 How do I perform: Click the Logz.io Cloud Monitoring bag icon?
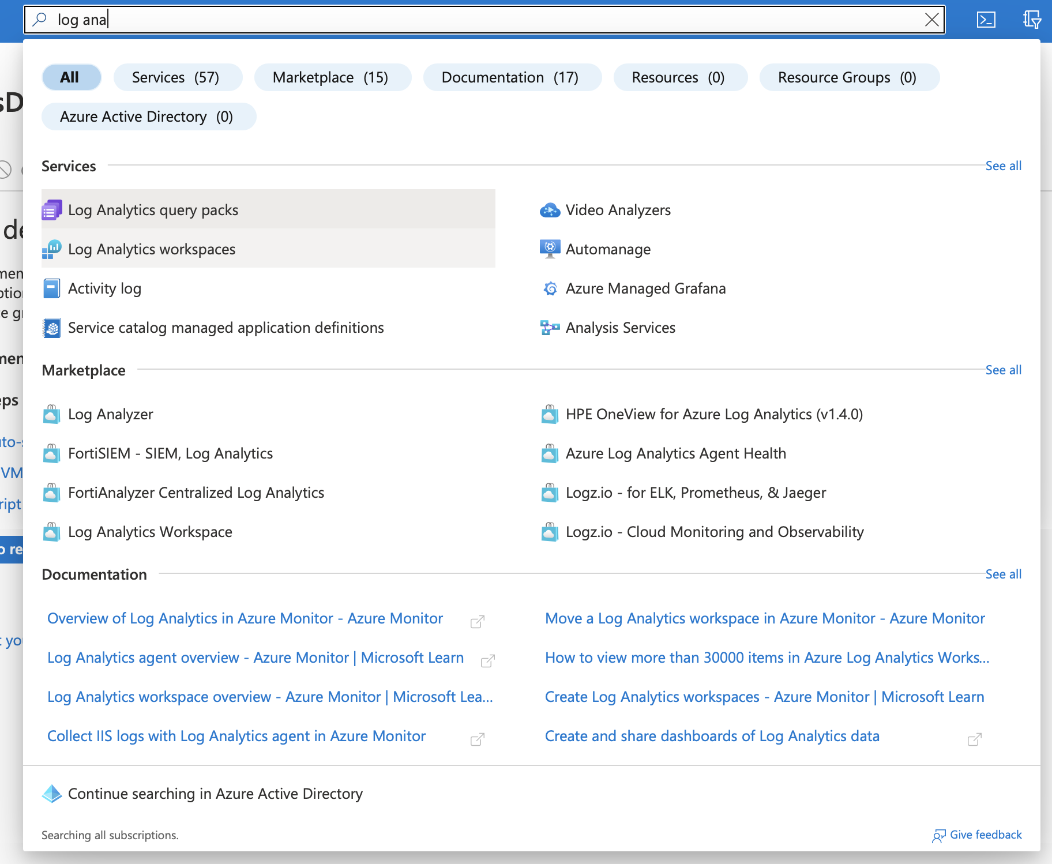coord(550,532)
